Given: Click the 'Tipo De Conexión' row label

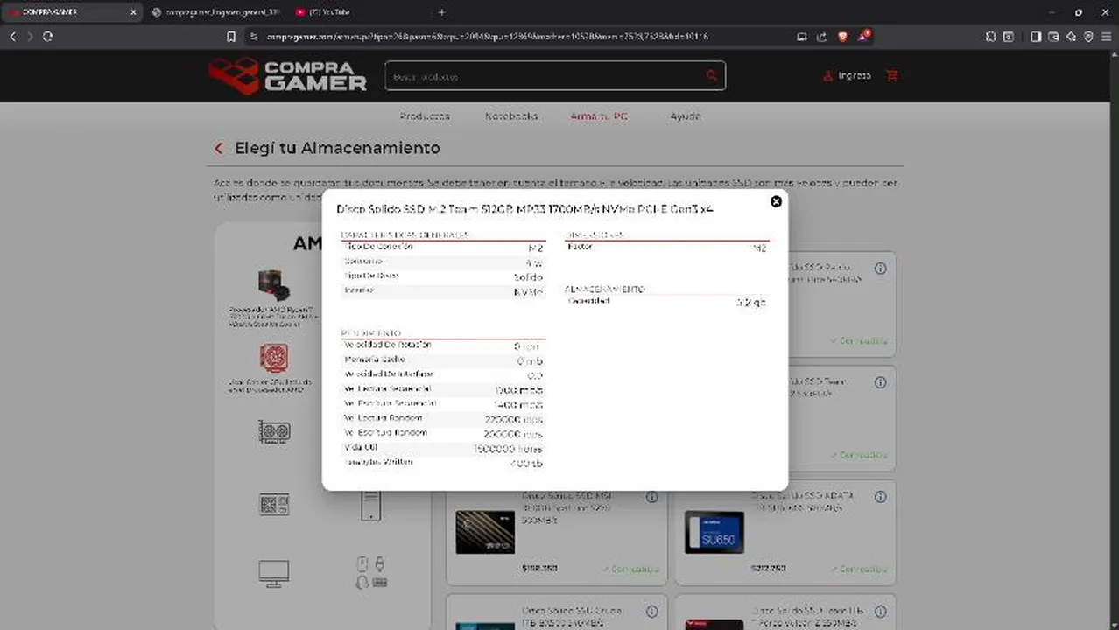Looking at the screenshot, I should [378, 247].
